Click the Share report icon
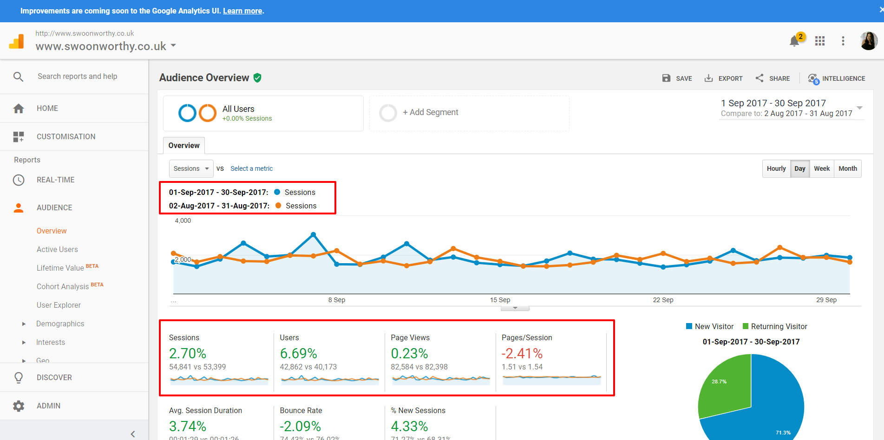 (x=760, y=78)
